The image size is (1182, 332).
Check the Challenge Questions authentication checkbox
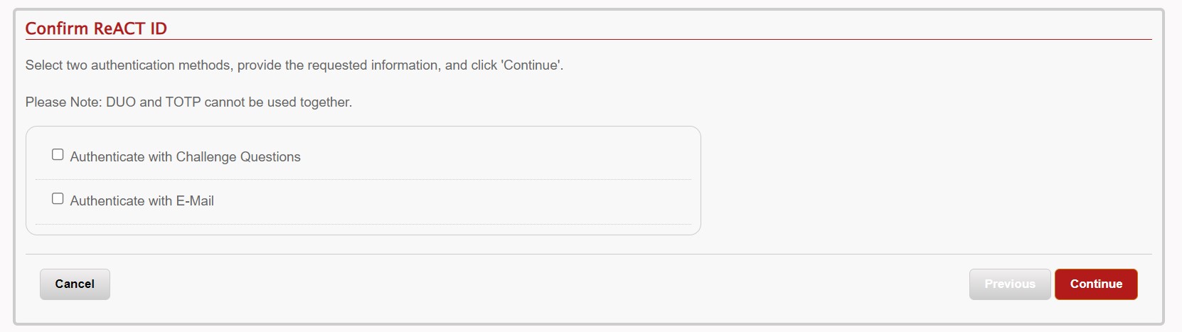coord(58,155)
